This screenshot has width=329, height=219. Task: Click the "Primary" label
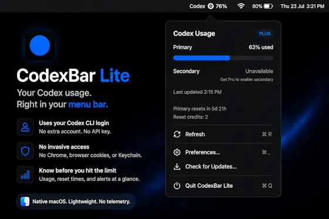(x=182, y=48)
